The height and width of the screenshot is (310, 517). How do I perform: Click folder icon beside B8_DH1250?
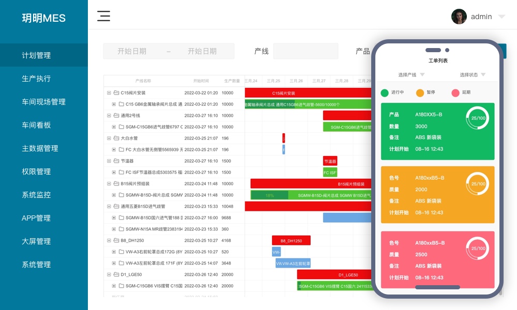click(116, 241)
